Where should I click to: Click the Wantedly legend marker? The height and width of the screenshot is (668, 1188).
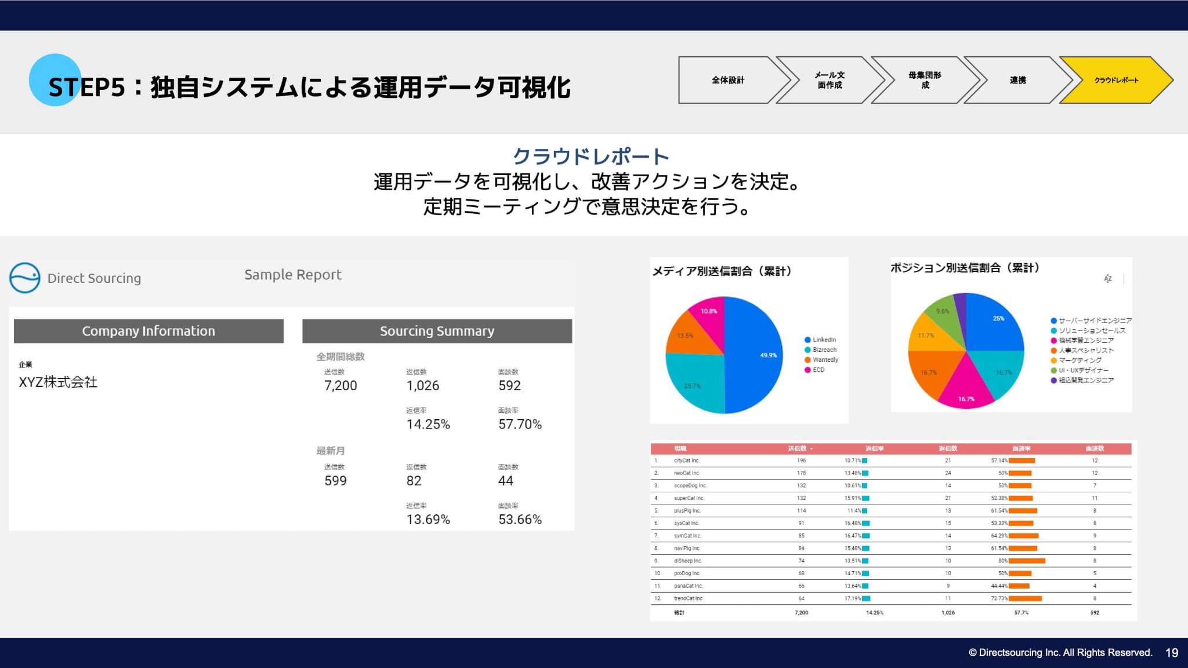807,360
